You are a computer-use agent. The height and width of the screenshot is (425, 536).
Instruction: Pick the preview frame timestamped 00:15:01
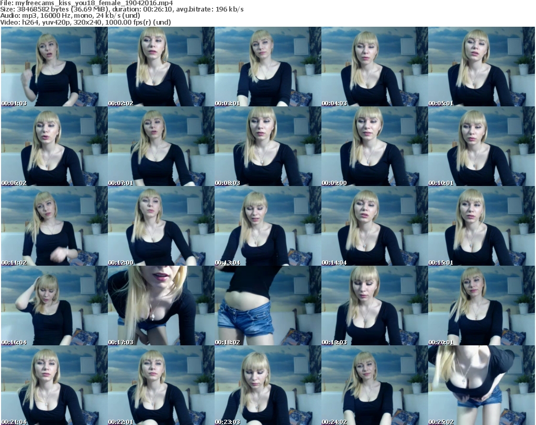click(x=482, y=226)
